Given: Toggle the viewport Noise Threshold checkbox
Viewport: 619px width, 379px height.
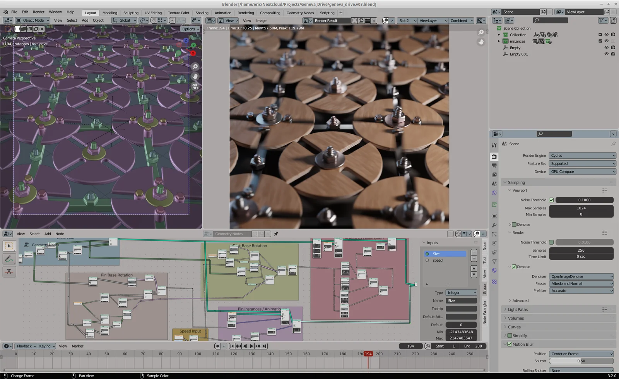Looking at the screenshot, I should [551, 200].
